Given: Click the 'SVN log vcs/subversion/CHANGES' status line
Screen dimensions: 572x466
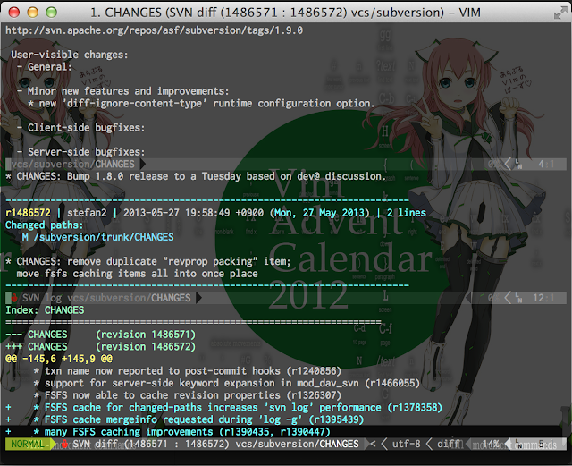Looking at the screenshot, I should (106, 298).
